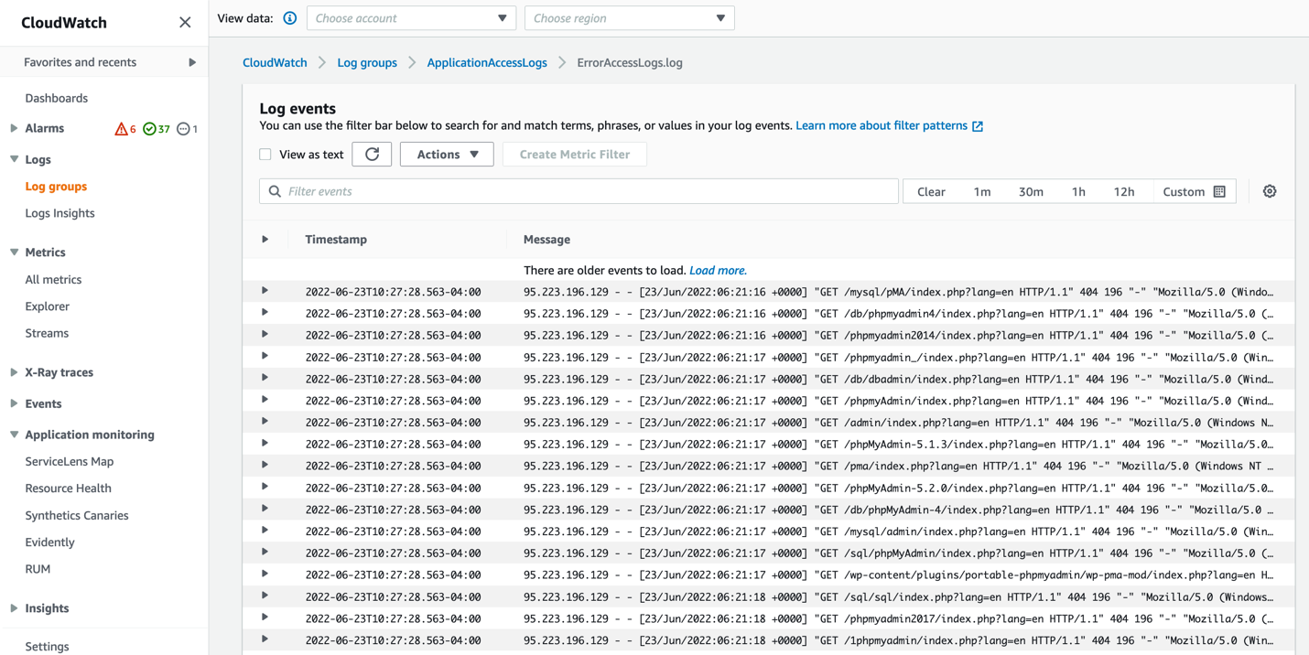Open external link about filter patterns

pyautogui.click(x=882, y=124)
